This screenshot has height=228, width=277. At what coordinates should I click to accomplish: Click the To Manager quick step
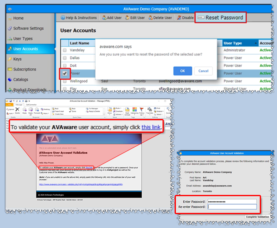[92, 109]
